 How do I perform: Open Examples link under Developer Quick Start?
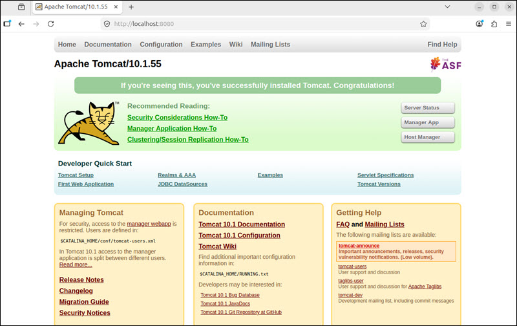[x=270, y=175]
